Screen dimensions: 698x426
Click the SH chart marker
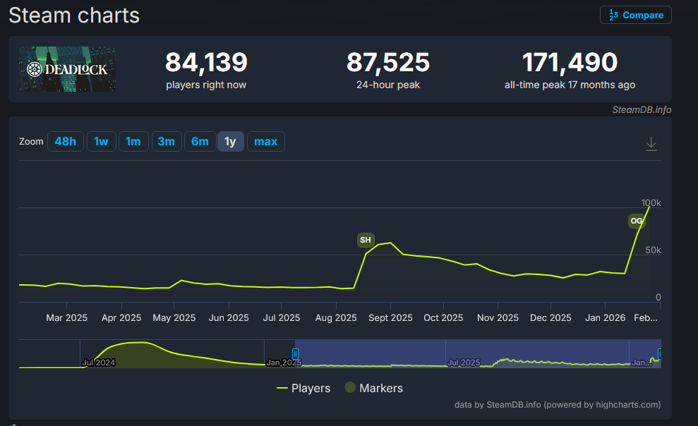(x=366, y=240)
